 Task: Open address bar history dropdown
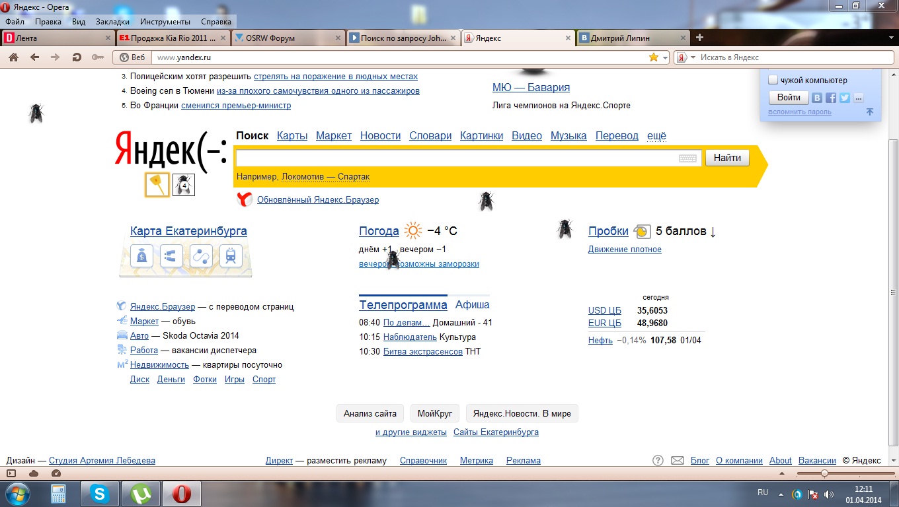[x=665, y=57]
